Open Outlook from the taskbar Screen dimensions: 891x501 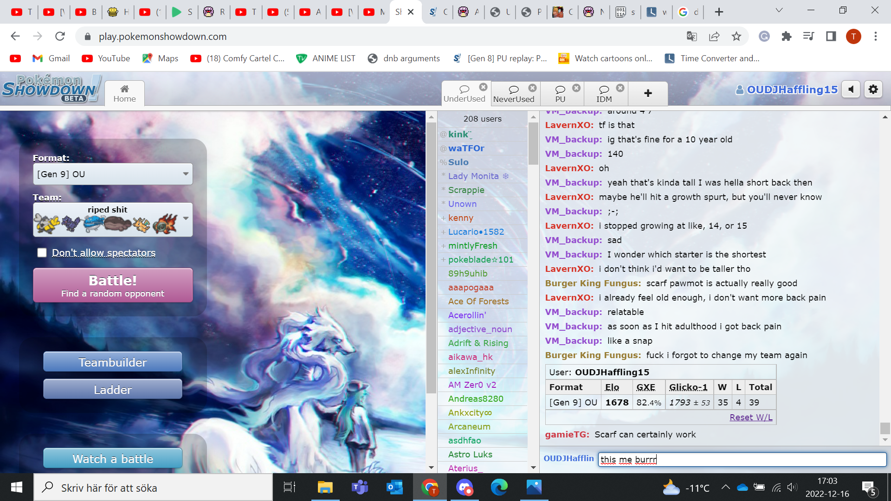pos(394,487)
